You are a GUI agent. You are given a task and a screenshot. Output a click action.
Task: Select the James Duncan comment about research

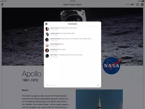coord(76,39)
